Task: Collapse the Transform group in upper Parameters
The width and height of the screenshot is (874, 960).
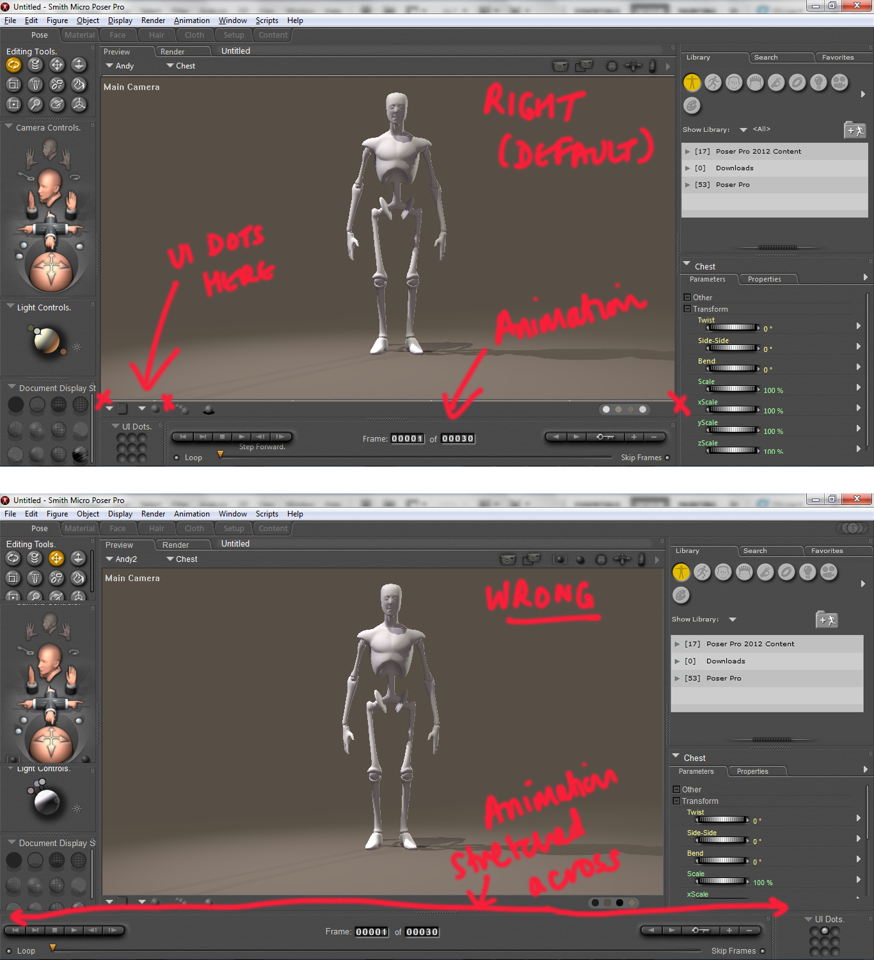Action: pyautogui.click(x=687, y=308)
